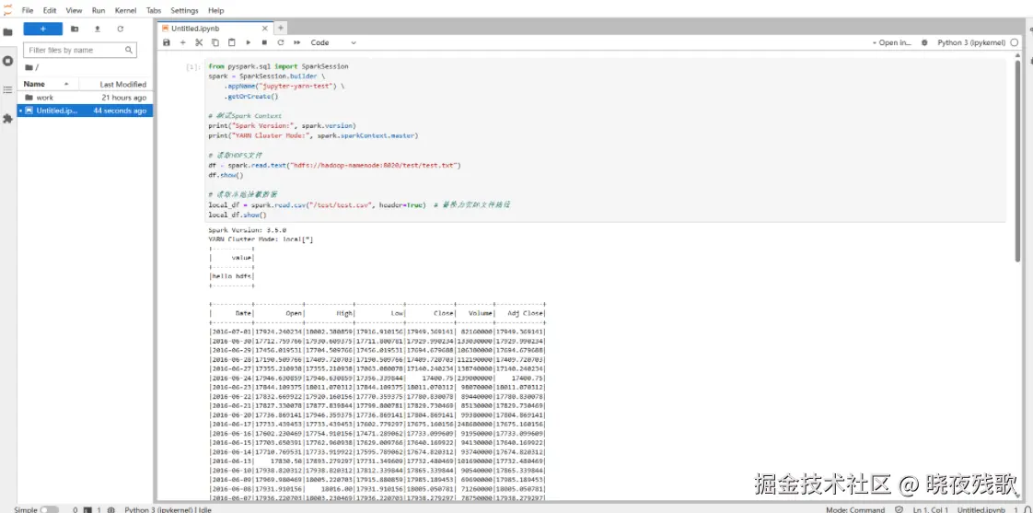Click inside the first code cell
1033x513 pixels.
pos(606,140)
